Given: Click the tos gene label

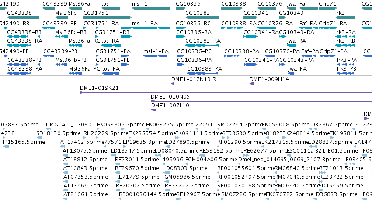Looking at the screenshot, I should point(105,4).
